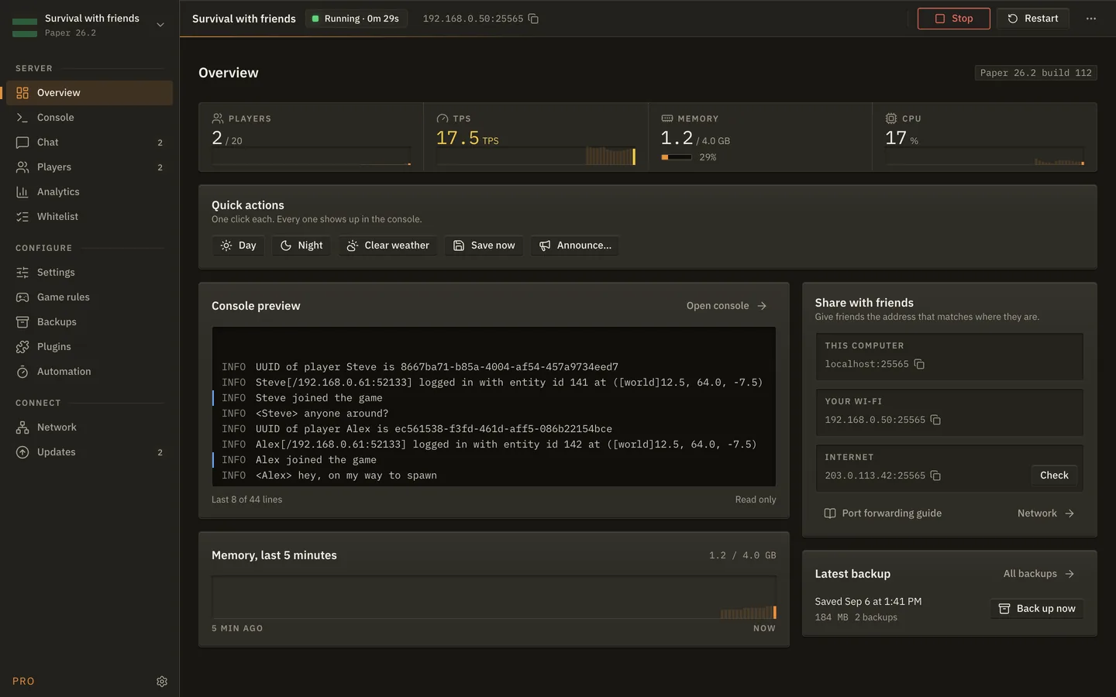Click the memory usage bar at 29%
Image resolution: width=1116 pixels, height=697 pixels.
point(676,157)
